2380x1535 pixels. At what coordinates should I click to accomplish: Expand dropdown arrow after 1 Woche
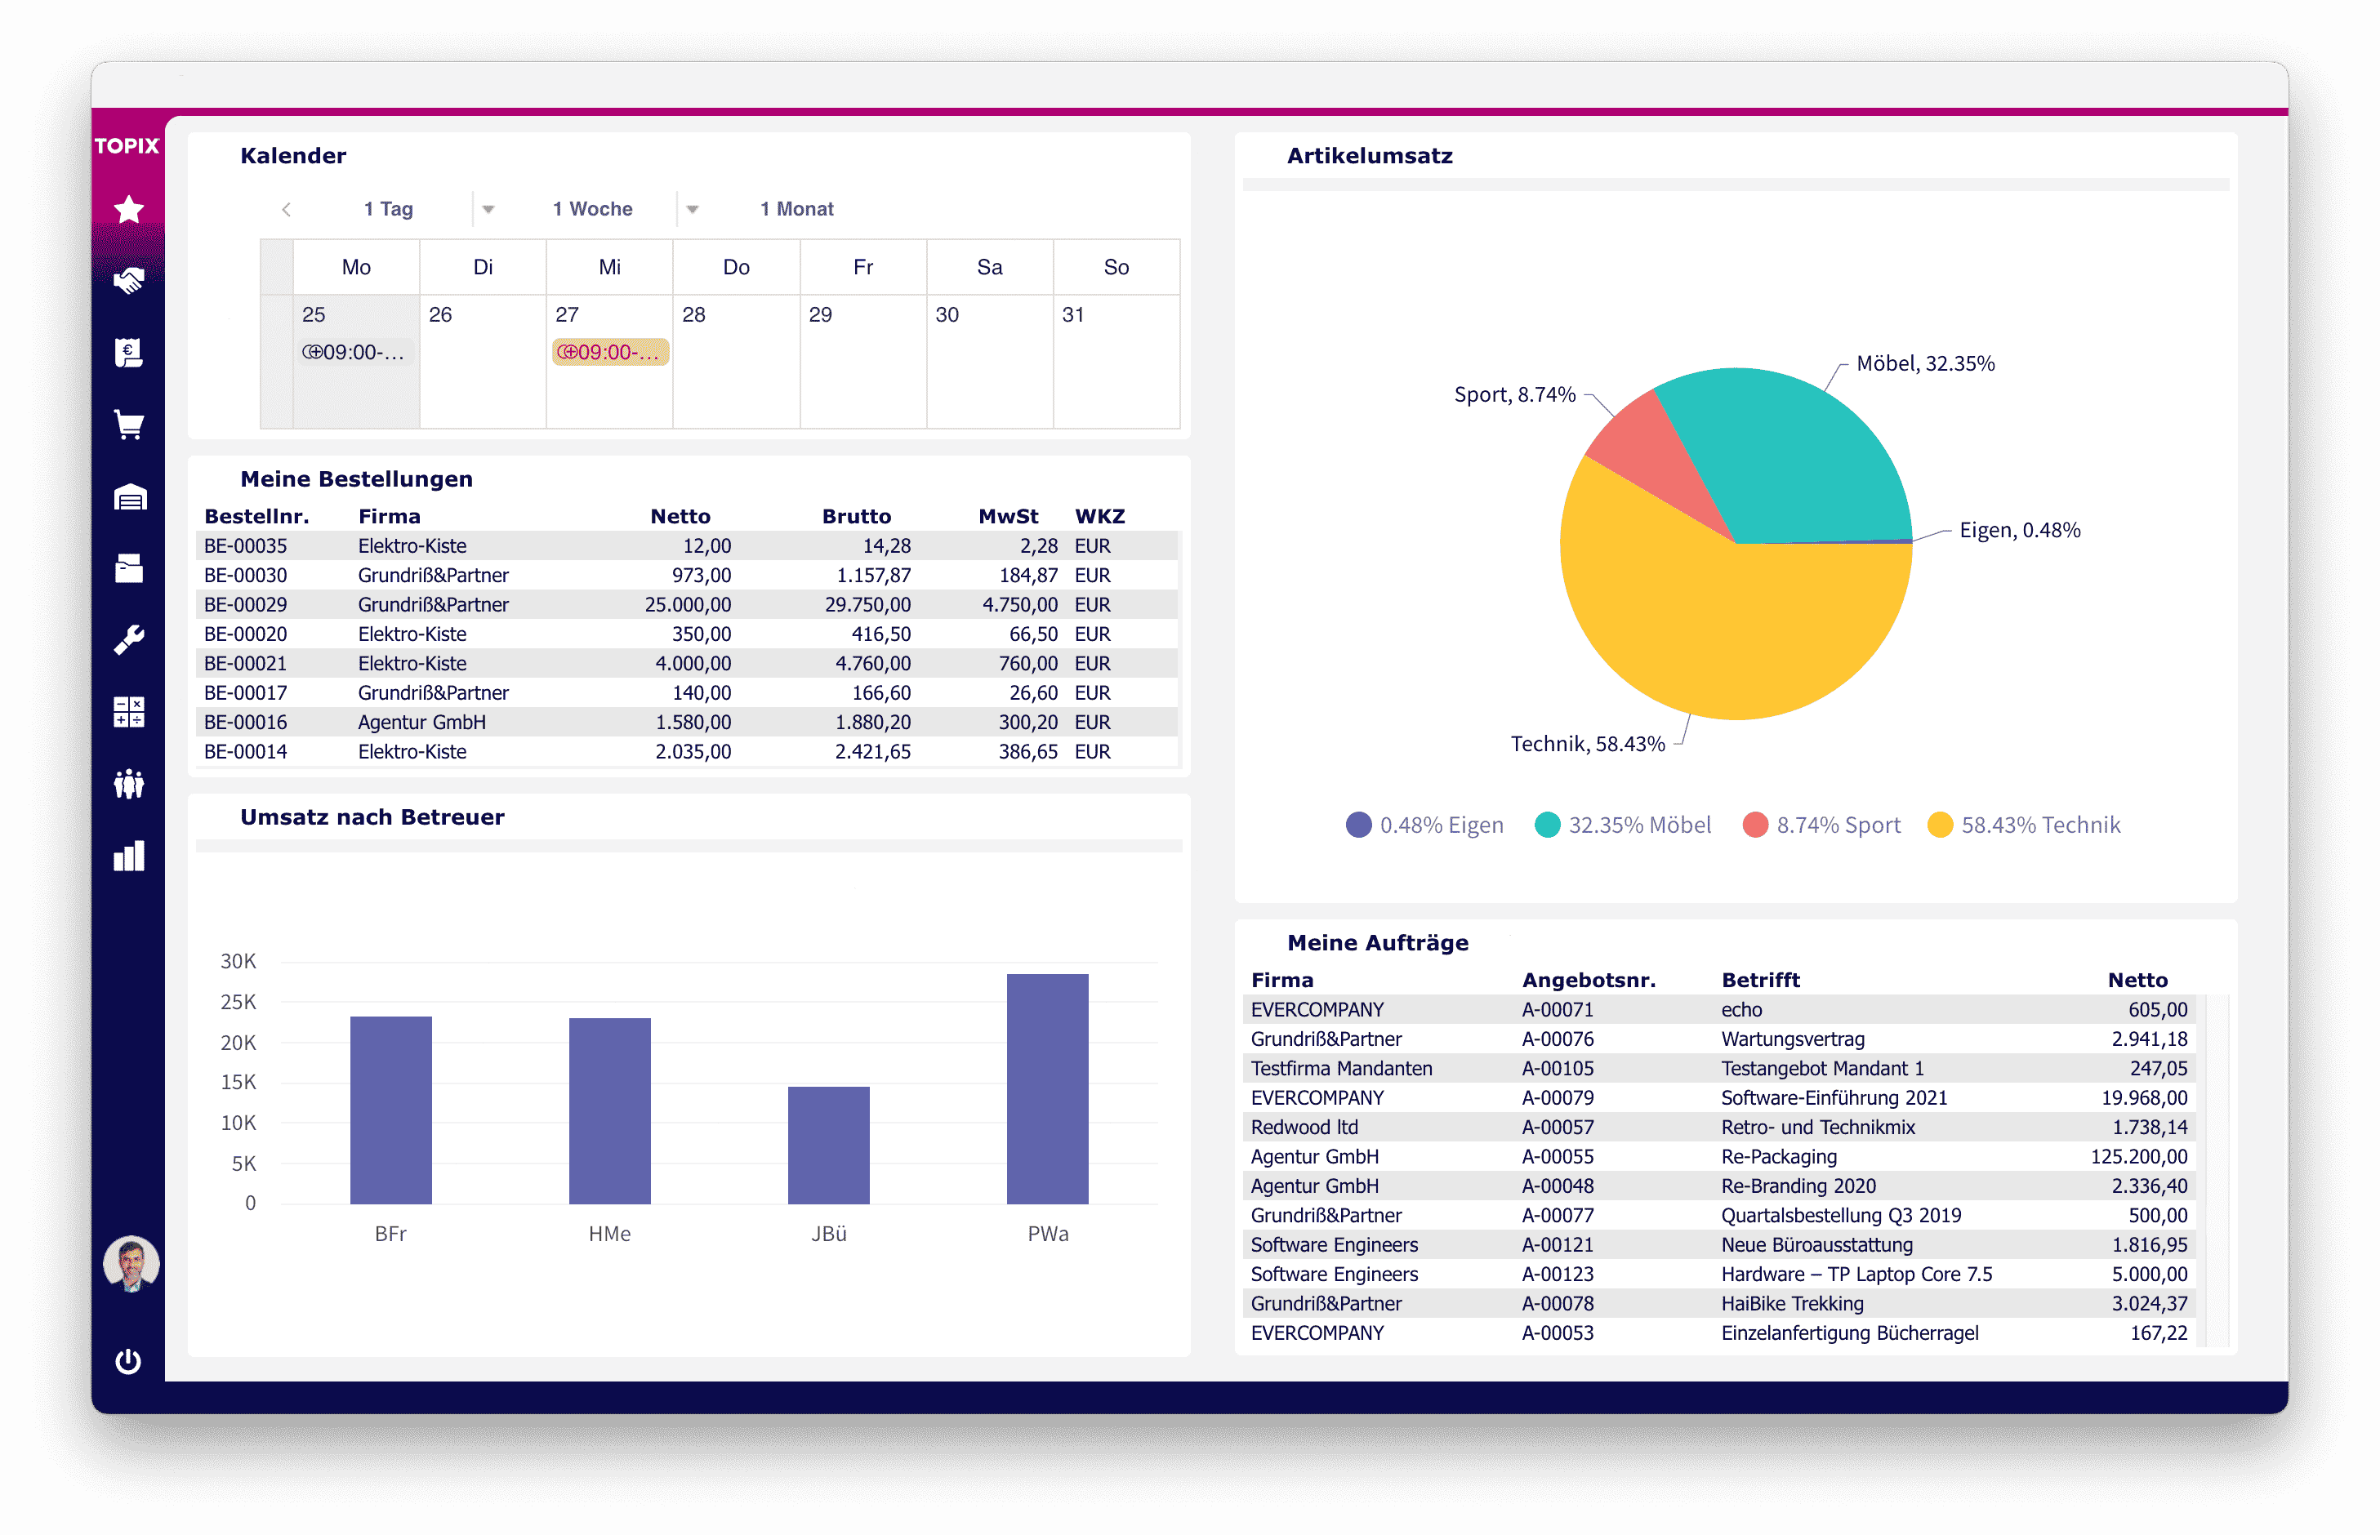pyautogui.click(x=692, y=209)
